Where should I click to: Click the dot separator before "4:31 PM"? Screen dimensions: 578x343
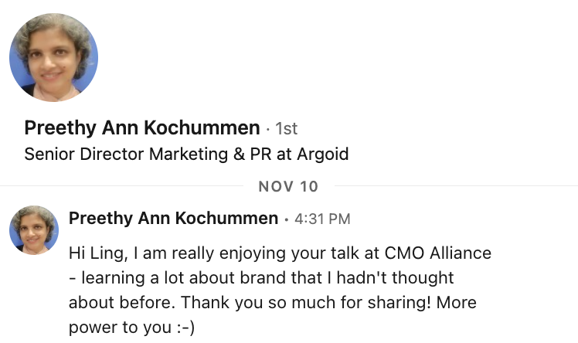click(x=286, y=220)
